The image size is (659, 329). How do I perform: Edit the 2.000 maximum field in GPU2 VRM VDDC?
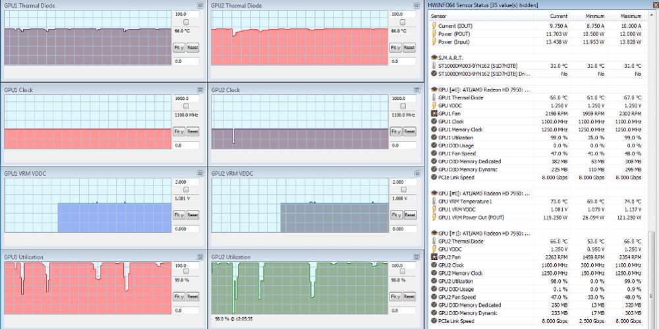point(403,182)
